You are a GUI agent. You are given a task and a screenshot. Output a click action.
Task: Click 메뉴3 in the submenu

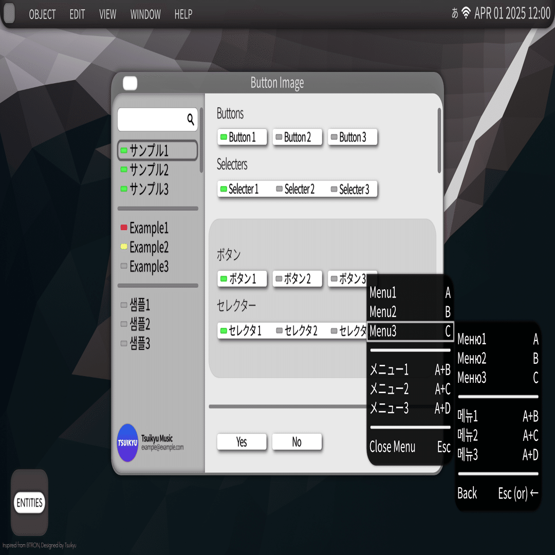(x=498, y=454)
